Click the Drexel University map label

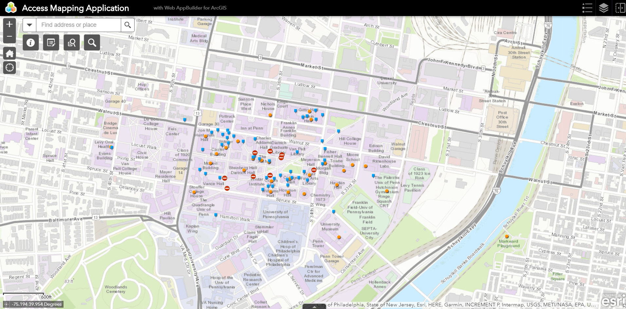point(387,81)
